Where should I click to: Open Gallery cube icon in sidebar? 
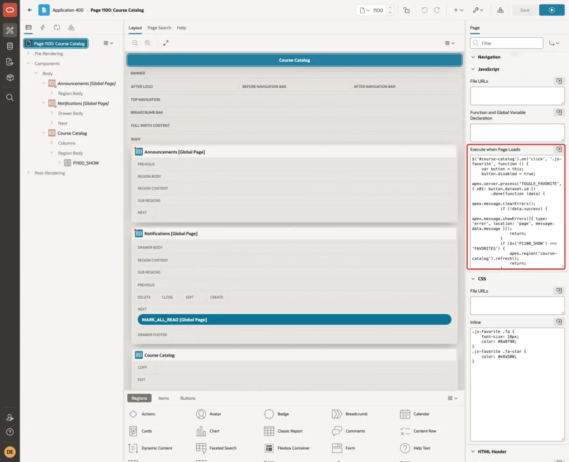(10, 77)
